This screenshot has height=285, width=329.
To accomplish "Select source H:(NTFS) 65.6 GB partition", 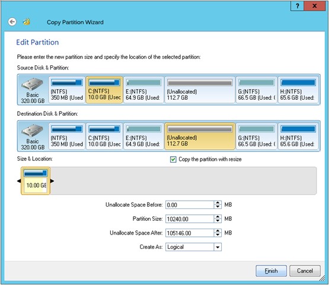I will coord(298,90).
